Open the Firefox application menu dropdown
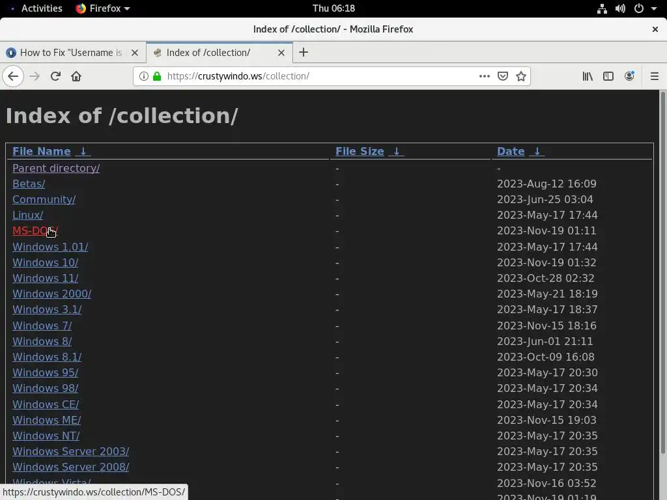 pos(102,8)
